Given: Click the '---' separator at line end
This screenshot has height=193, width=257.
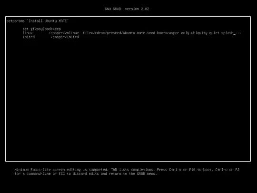Looking at the screenshot, I should 238,33.
